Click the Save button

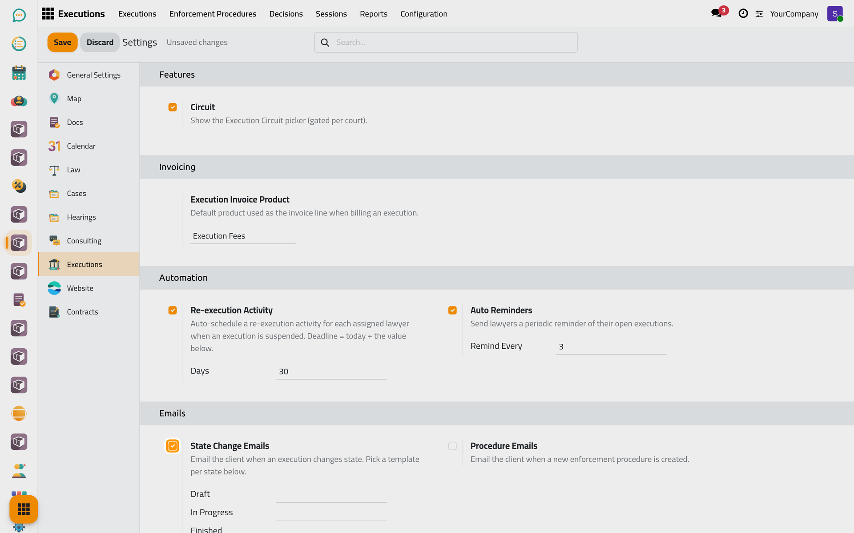click(63, 42)
